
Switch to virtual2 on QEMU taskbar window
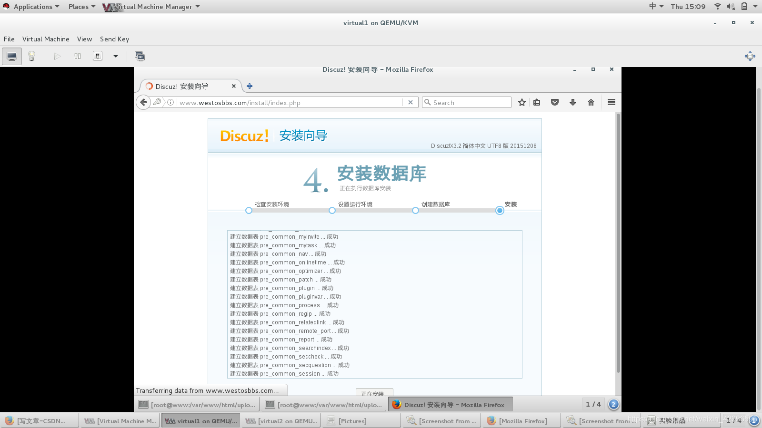tap(281, 421)
